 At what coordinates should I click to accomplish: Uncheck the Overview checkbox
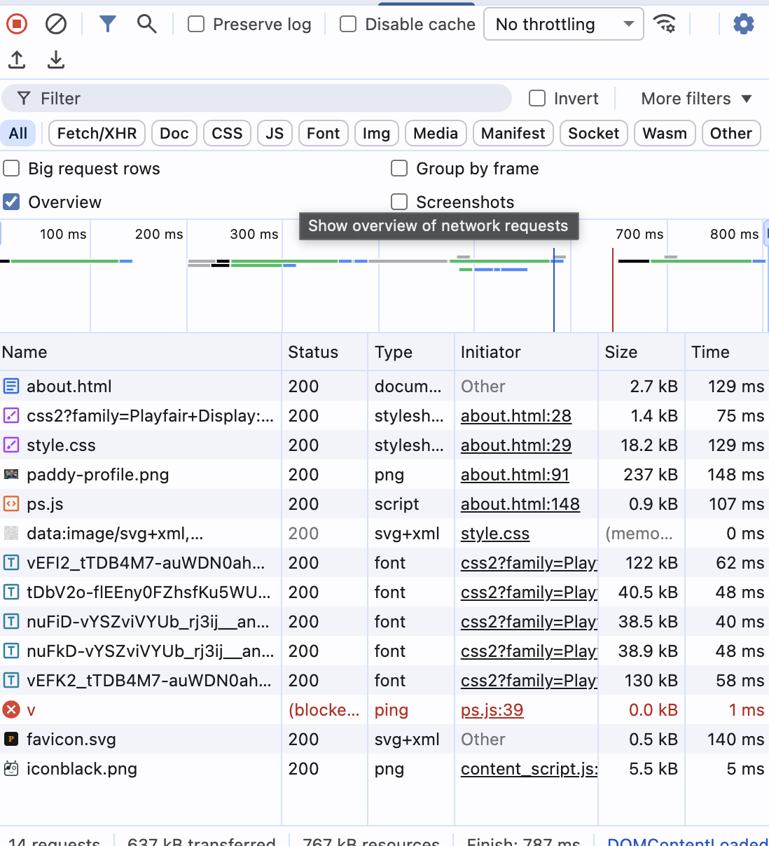click(x=11, y=202)
